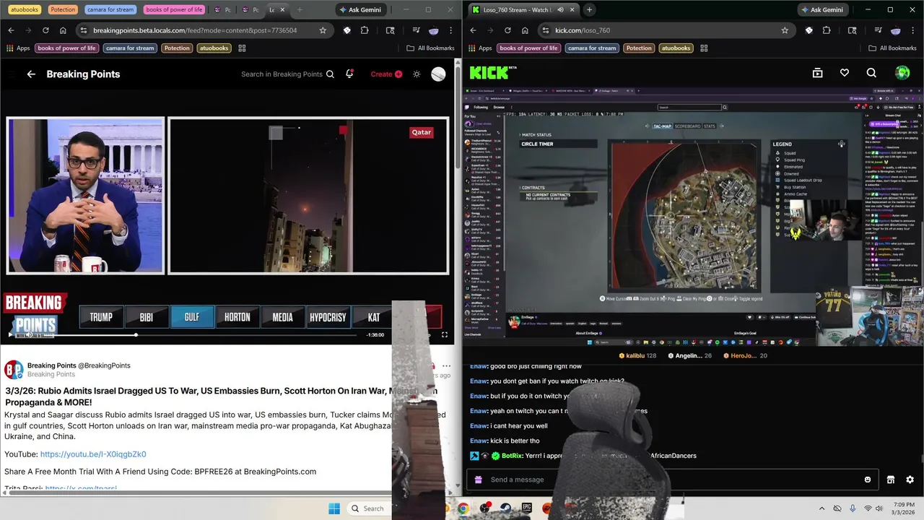Screen dimensions: 924x520
Task: Open the post's three-dot options menu
Action: (446, 366)
